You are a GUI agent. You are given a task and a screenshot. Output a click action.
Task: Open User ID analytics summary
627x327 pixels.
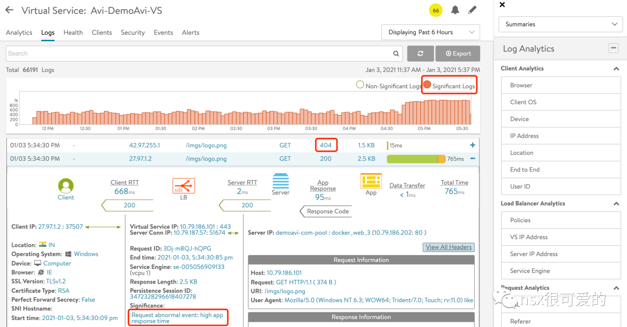coord(561,186)
